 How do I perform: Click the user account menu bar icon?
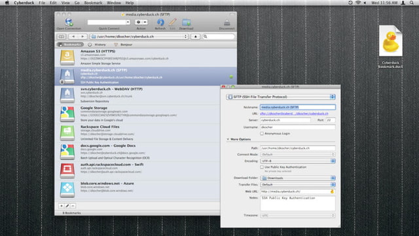[x=403, y=3]
